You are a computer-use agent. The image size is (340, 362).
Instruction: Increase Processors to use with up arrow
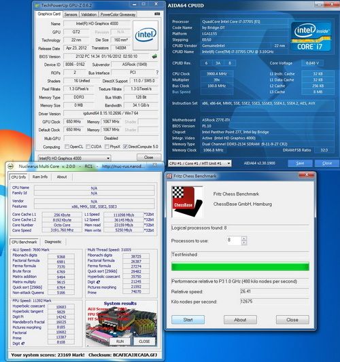pos(244,238)
